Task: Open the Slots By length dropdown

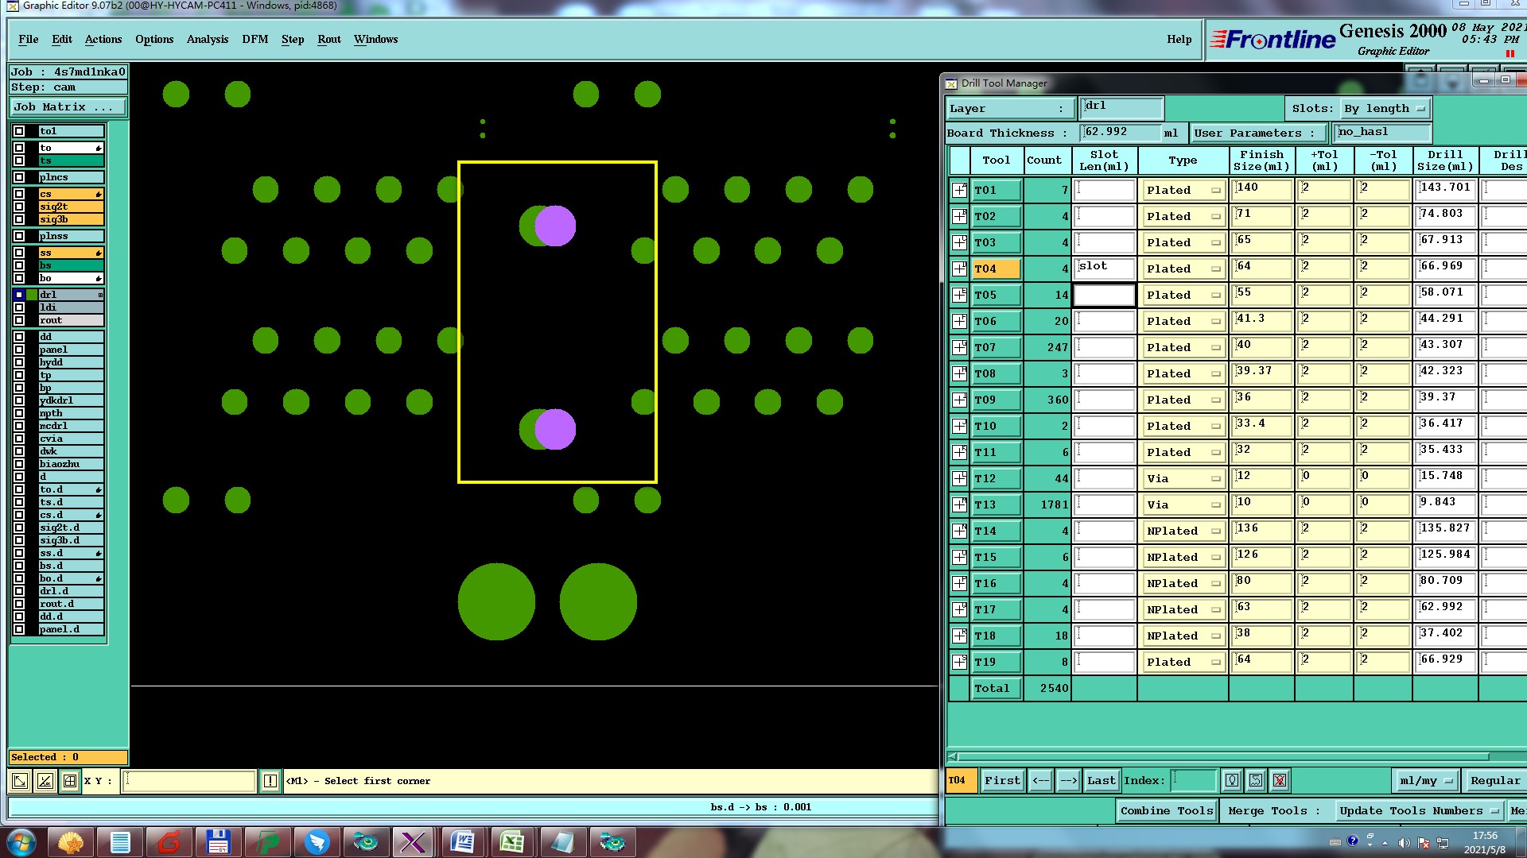Action: 1385,109
